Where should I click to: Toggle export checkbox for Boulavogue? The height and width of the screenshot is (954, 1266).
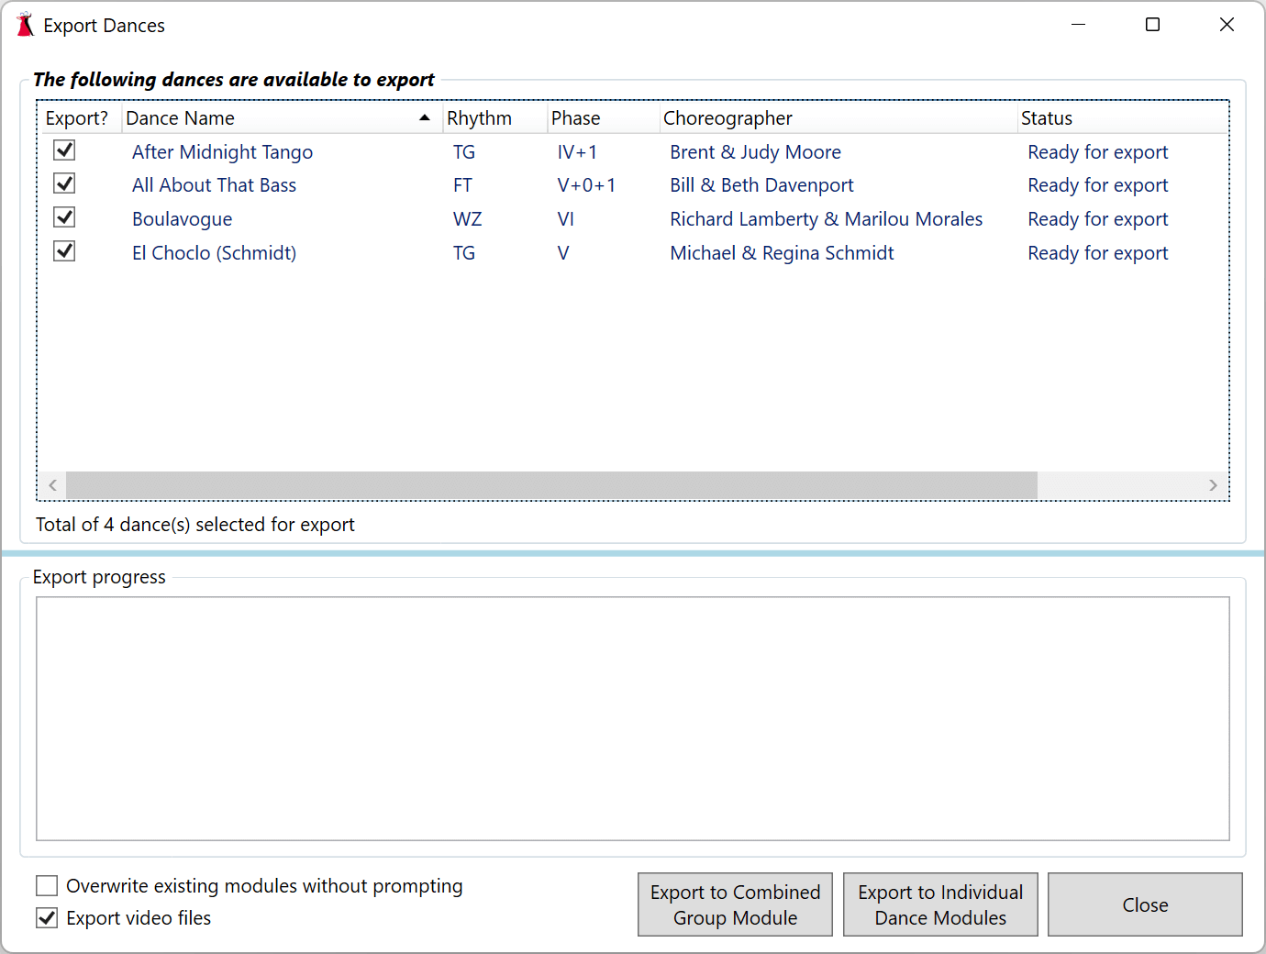click(64, 217)
